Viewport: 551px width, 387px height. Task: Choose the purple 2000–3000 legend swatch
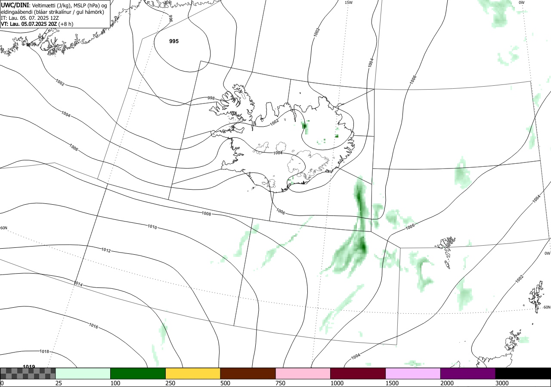tap(468, 373)
